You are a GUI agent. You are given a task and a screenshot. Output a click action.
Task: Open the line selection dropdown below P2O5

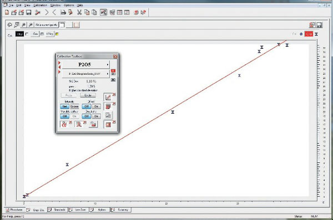[x=86, y=74]
